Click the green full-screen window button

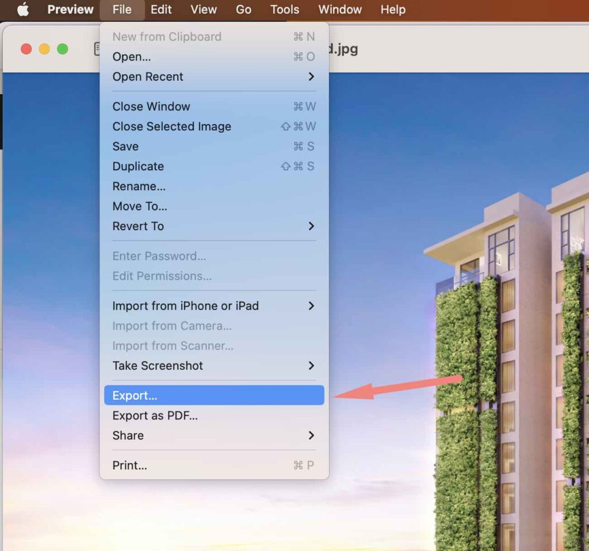62,49
